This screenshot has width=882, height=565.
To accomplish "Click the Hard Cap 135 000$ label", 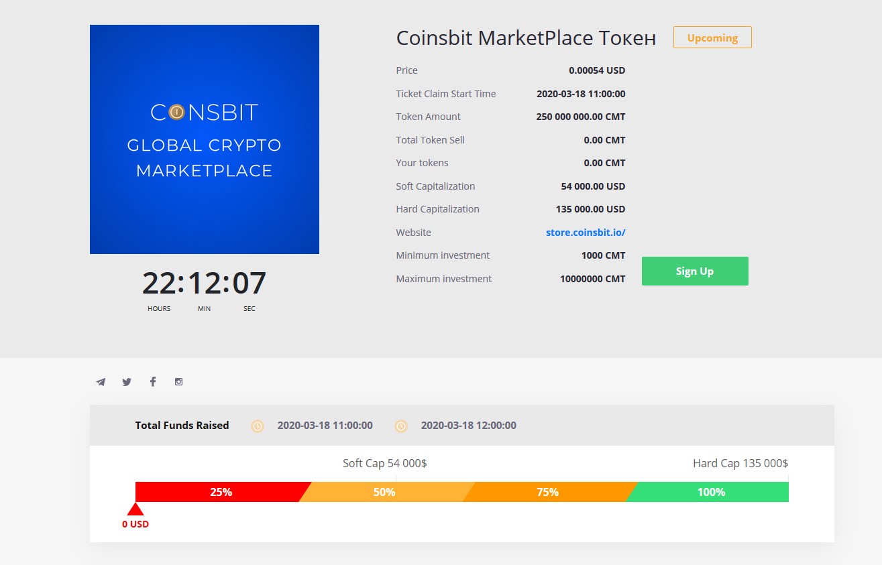I will click(x=740, y=463).
